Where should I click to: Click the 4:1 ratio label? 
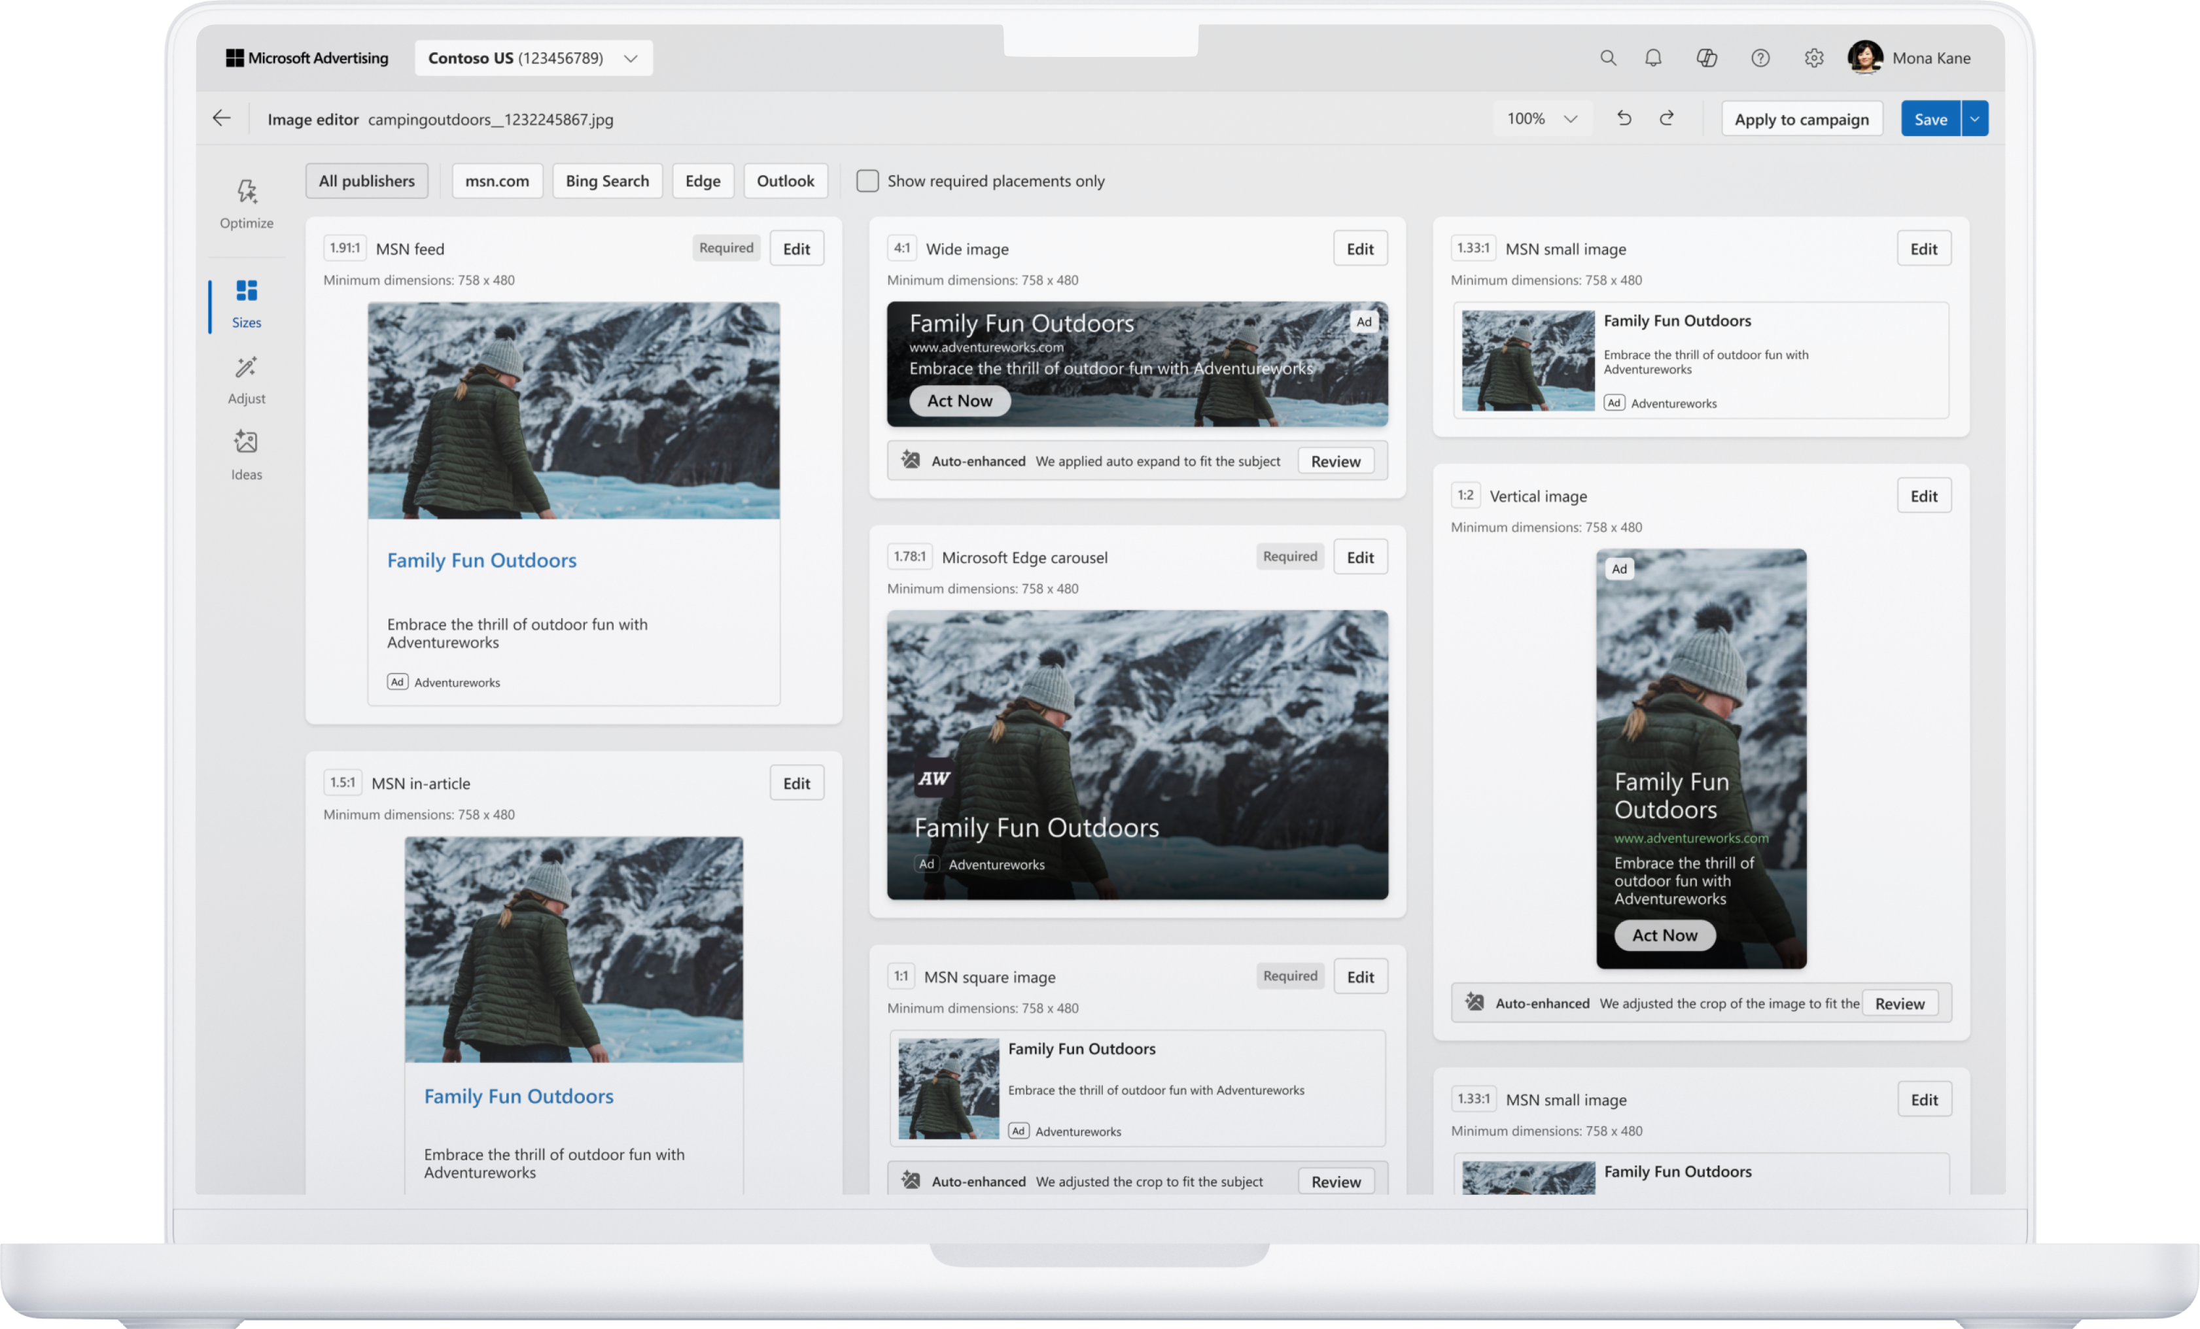point(902,248)
